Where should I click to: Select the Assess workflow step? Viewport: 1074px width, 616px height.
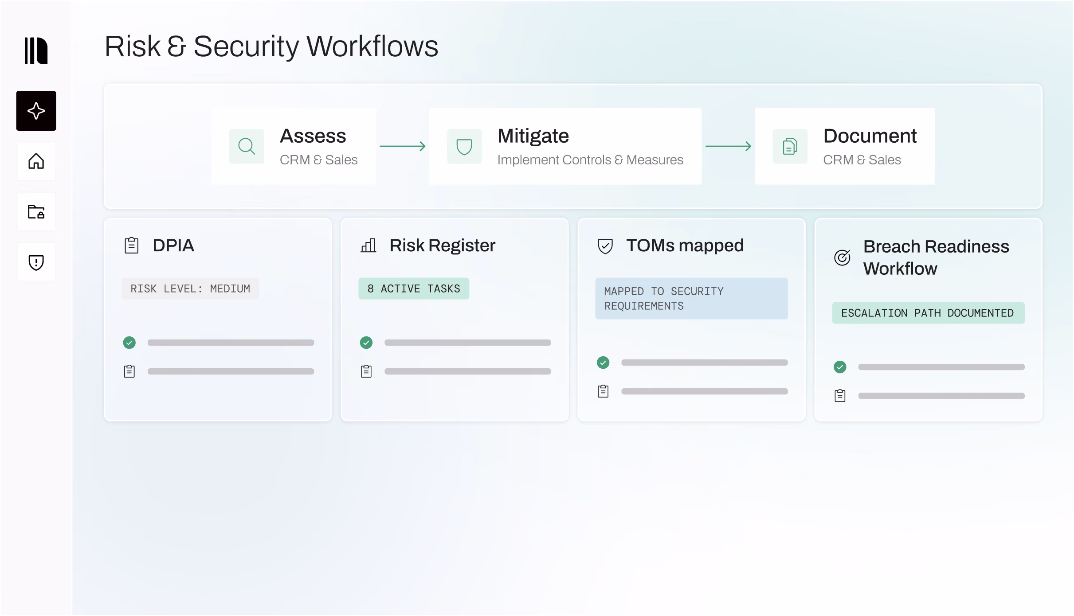point(294,146)
